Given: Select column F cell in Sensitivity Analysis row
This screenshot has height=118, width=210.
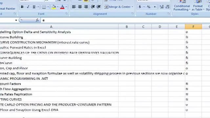Looking at the screenshot, I should (x=193, y=32).
